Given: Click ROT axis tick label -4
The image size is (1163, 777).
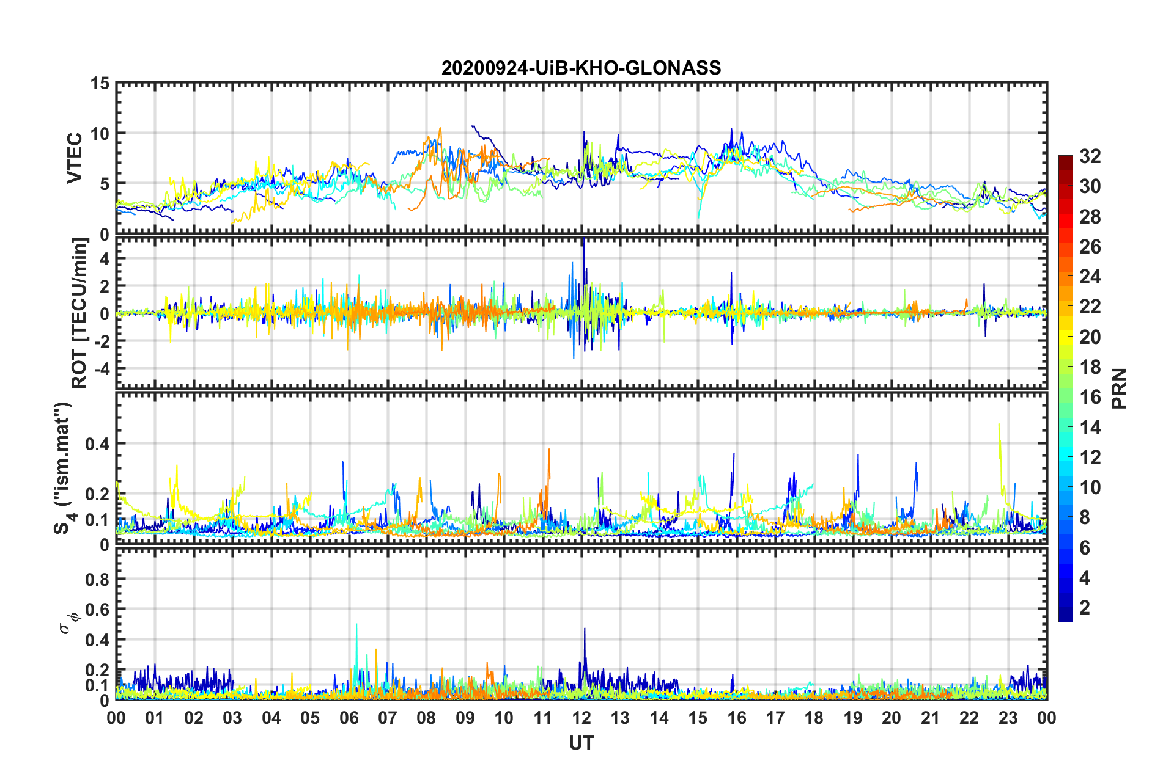Looking at the screenshot, I should pos(102,369).
